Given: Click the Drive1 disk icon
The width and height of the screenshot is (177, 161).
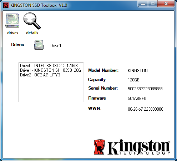Looking at the screenshot, I should pyautogui.click(x=39, y=45).
